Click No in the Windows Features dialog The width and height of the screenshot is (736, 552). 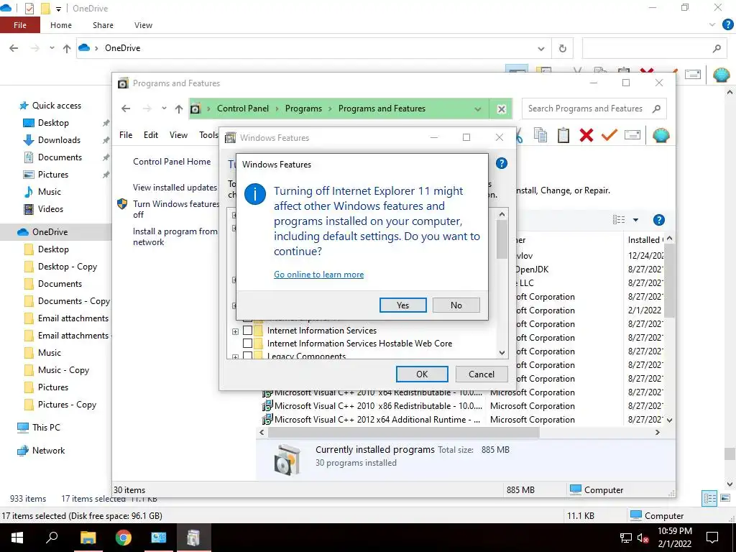coord(456,305)
